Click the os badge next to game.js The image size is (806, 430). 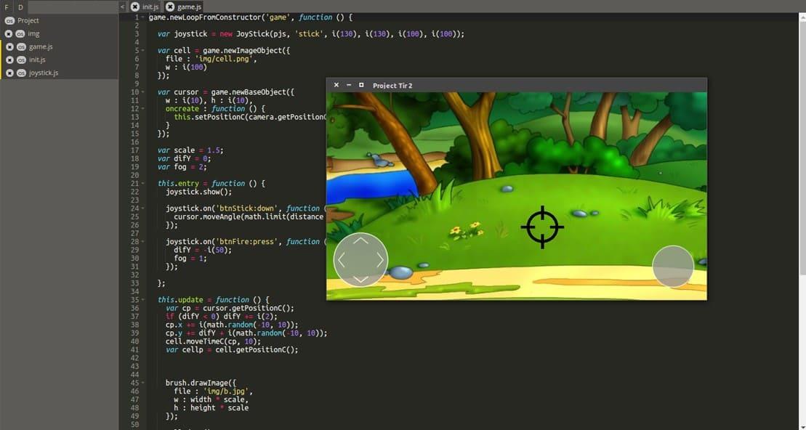click(x=20, y=46)
